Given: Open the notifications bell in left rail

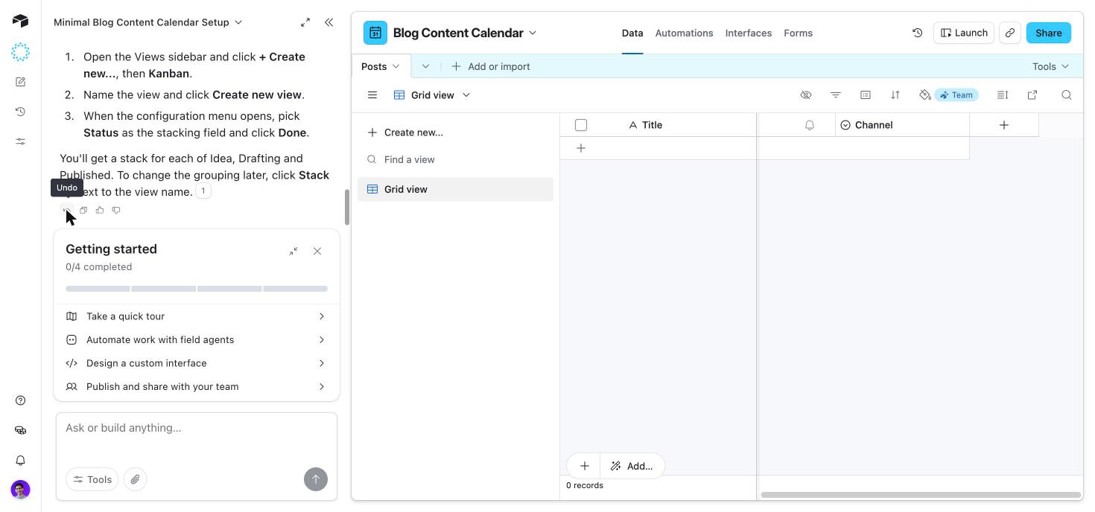Looking at the screenshot, I should tap(20, 461).
